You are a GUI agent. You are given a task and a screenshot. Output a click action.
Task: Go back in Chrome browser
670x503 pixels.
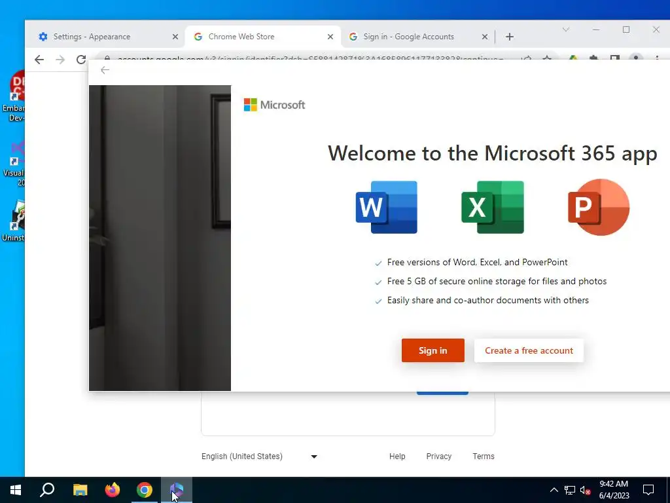39,60
